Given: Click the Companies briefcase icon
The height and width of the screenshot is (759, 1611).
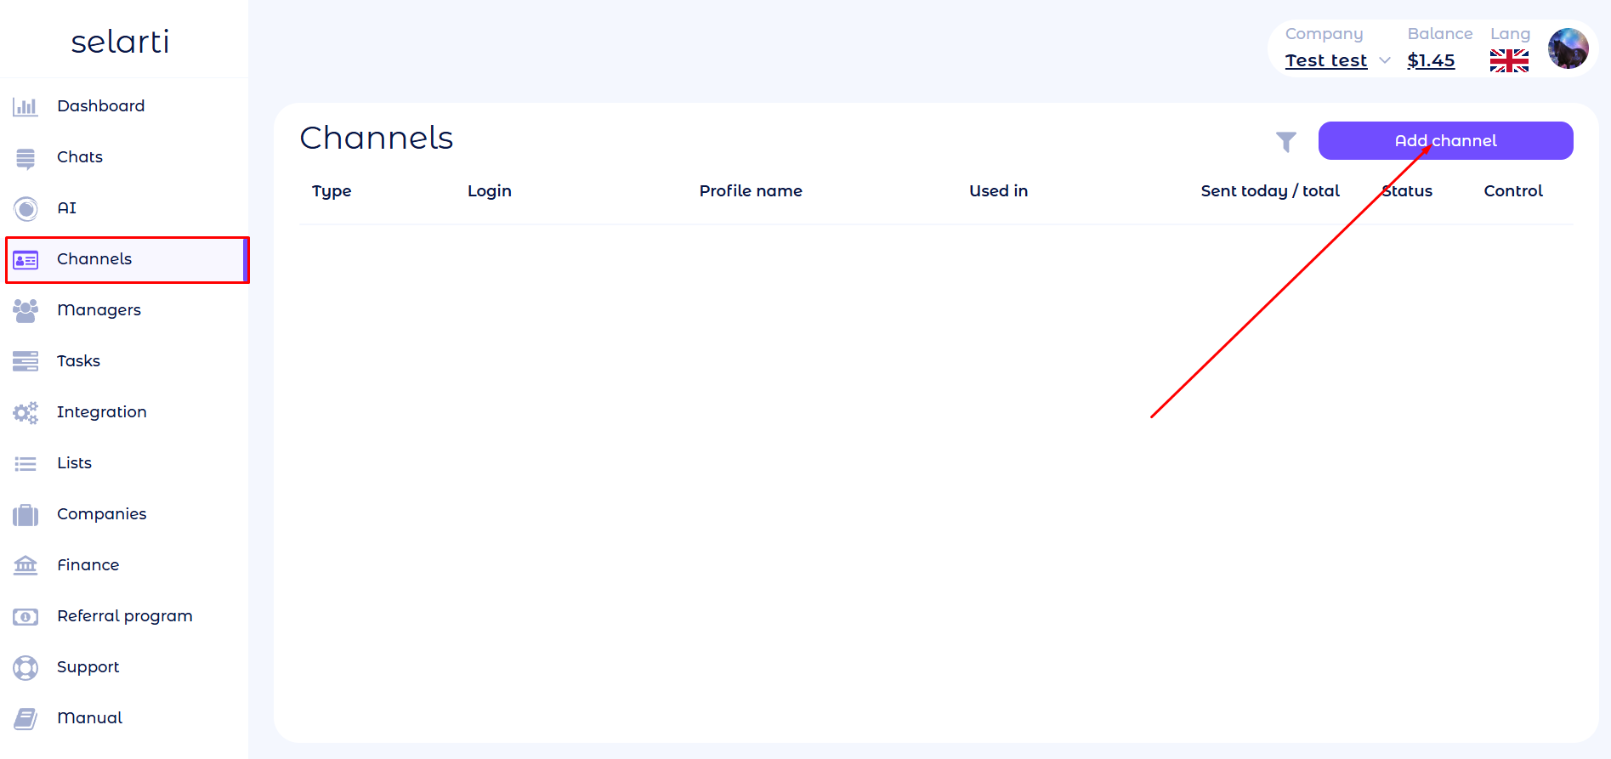Looking at the screenshot, I should [26, 515].
